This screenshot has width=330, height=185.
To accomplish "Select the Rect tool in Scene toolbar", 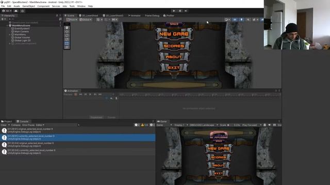I will click(x=67, y=43).
